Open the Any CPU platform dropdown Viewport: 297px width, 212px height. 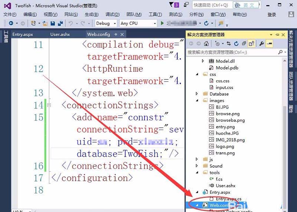click(155, 23)
